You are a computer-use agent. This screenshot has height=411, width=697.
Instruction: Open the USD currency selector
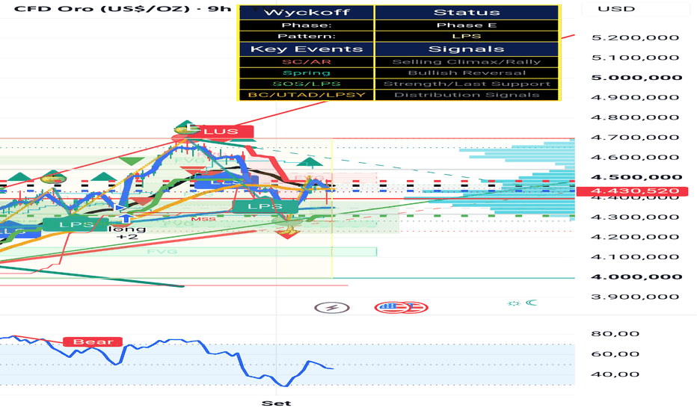[615, 9]
